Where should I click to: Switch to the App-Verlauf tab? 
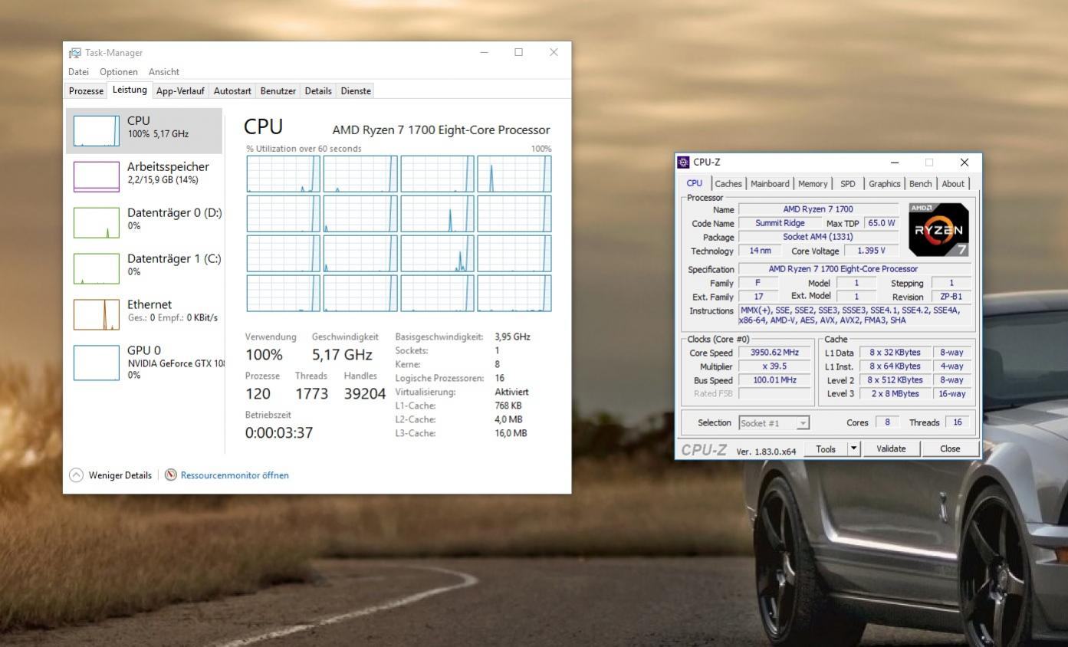tap(180, 90)
